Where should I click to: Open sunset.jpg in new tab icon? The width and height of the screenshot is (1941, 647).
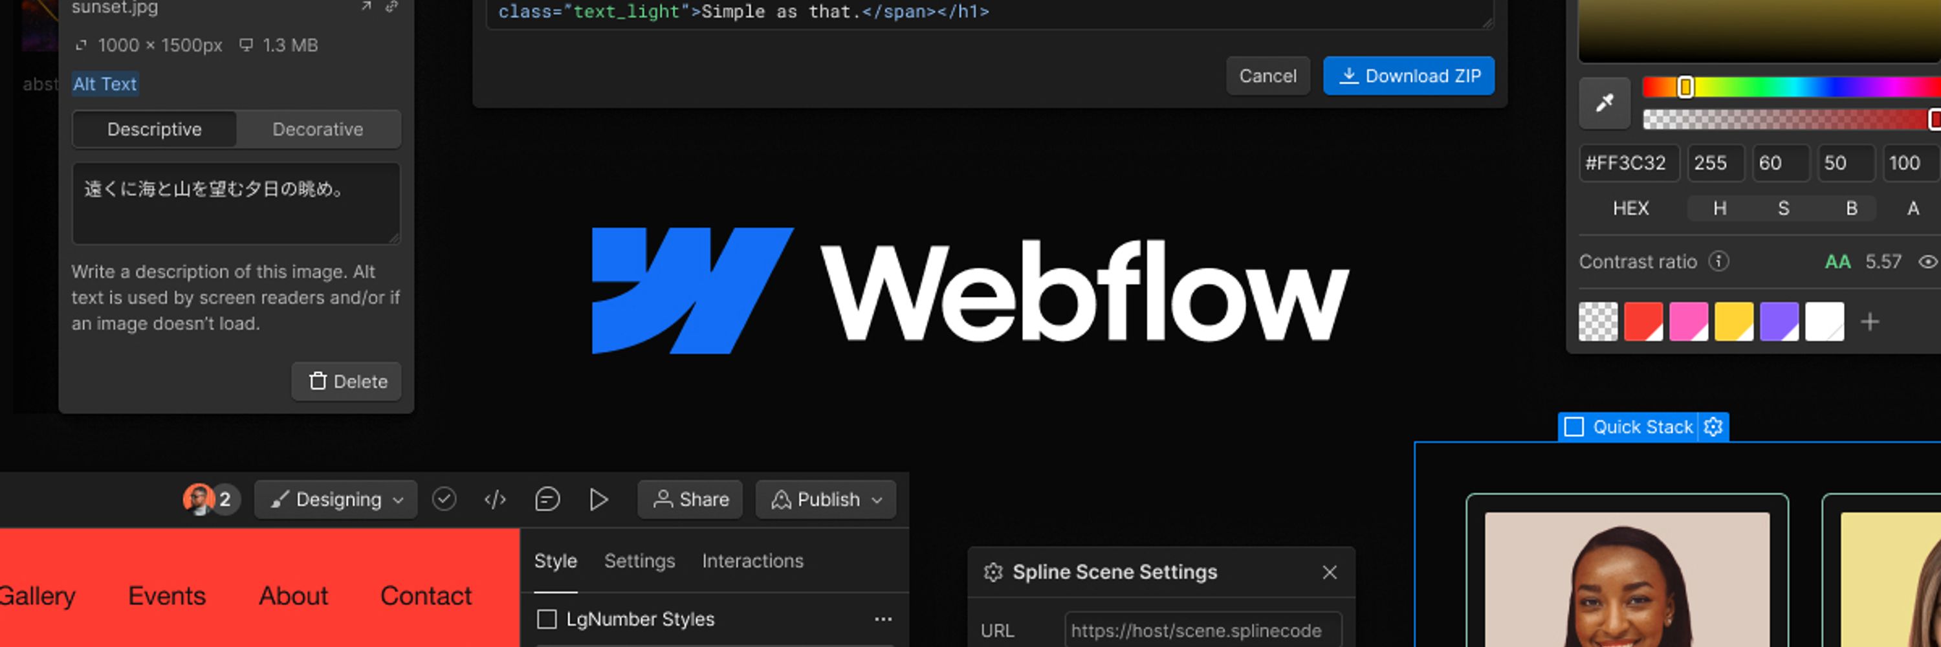click(x=366, y=6)
